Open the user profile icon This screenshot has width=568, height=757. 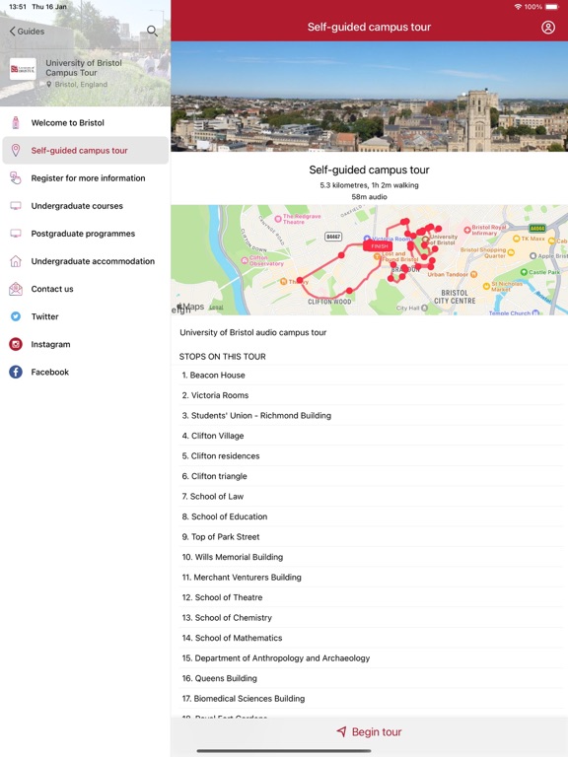pos(548,27)
